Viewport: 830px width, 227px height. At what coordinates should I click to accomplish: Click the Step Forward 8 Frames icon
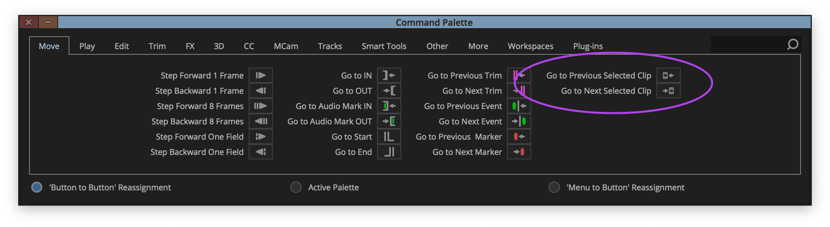click(x=261, y=106)
